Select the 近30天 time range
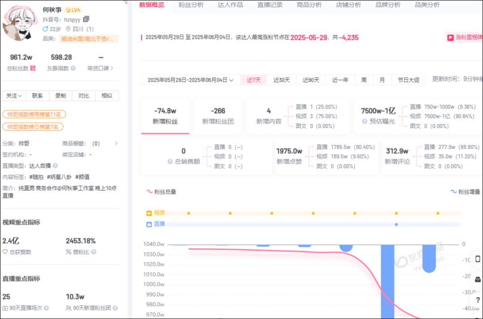483x319 pixels. (282, 80)
